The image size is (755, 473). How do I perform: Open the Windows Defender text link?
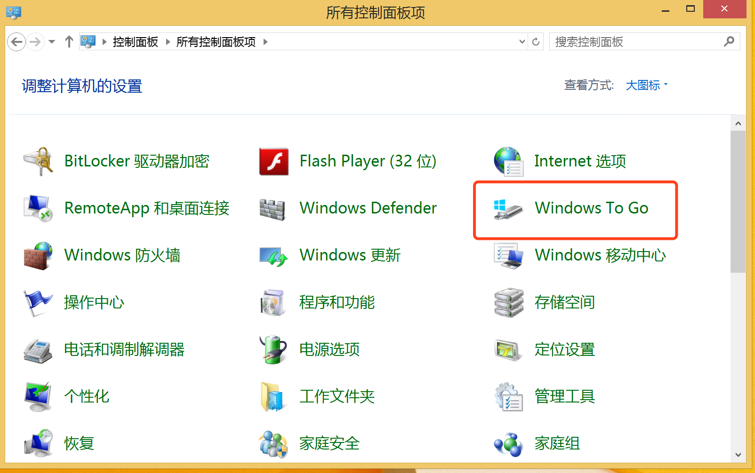[368, 208]
